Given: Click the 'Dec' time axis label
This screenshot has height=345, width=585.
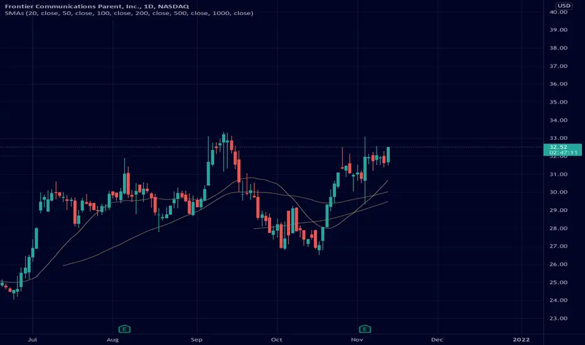Looking at the screenshot, I should click(437, 339).
